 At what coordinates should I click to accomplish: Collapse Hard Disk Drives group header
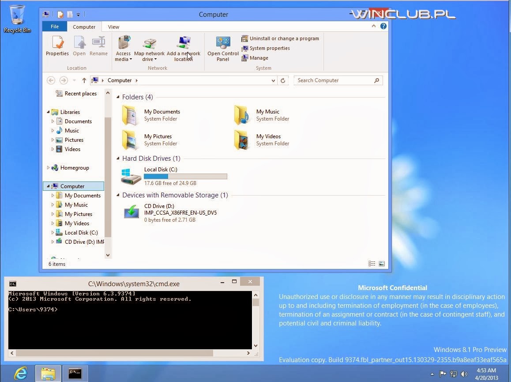pos(118,158)
